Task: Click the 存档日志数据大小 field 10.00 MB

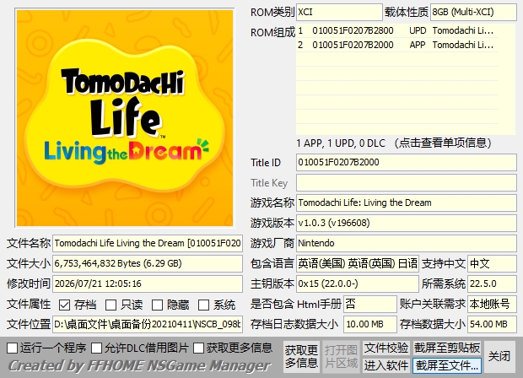Action: coord(370,324)
